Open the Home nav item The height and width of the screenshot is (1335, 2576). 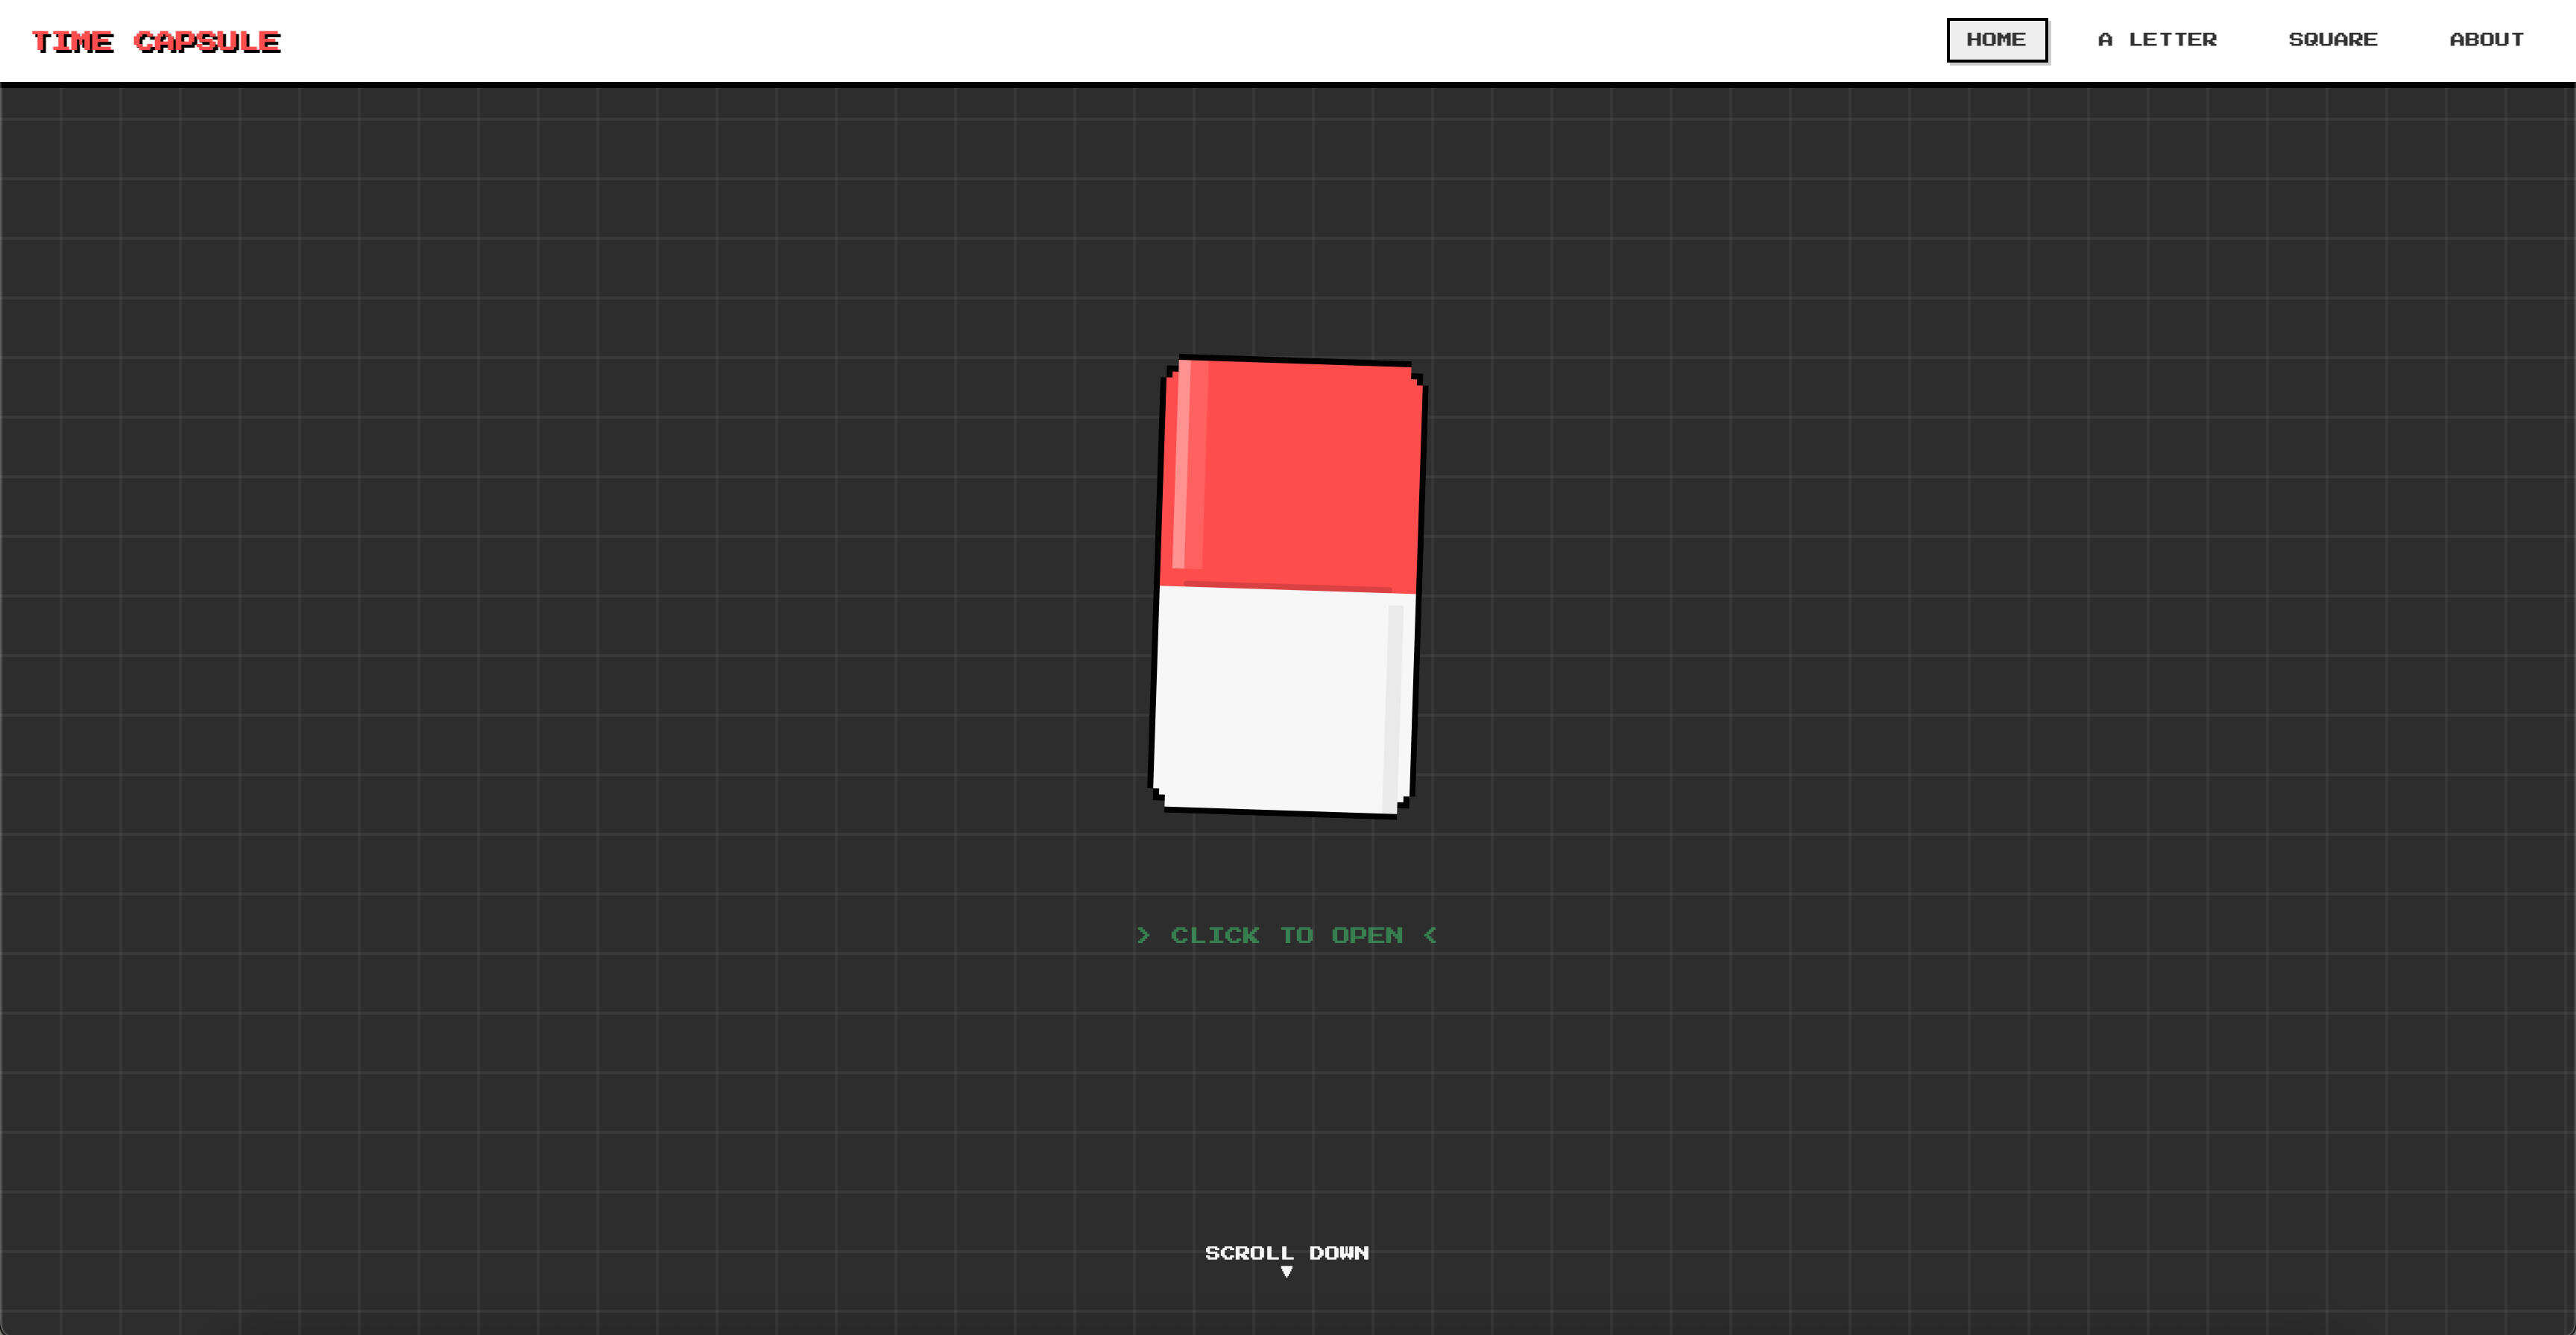pos(1996,40)
